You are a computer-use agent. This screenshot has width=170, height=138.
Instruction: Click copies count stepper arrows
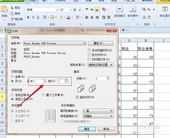(108, 78)
